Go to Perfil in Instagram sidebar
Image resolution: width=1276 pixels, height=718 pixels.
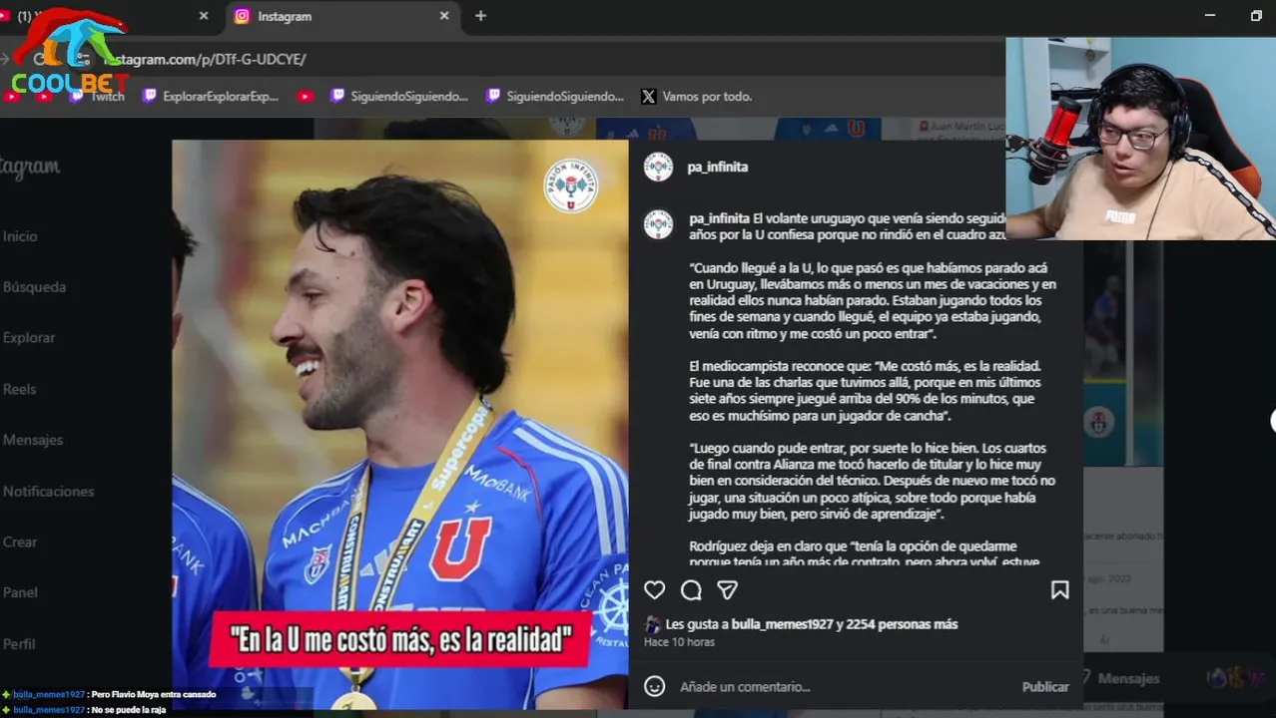coord(19,644)
